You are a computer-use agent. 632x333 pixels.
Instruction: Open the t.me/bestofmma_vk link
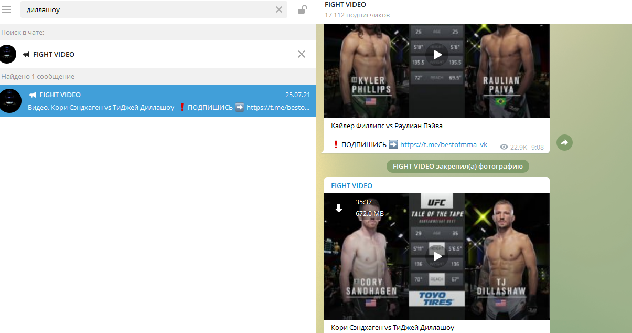tap(443, 145)
